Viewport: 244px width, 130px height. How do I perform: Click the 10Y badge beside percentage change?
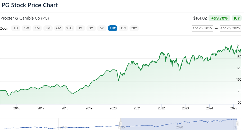click(x=237, y=18)
